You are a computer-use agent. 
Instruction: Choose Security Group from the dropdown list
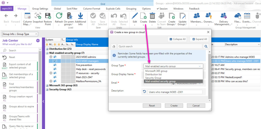(x=153, y=78)
